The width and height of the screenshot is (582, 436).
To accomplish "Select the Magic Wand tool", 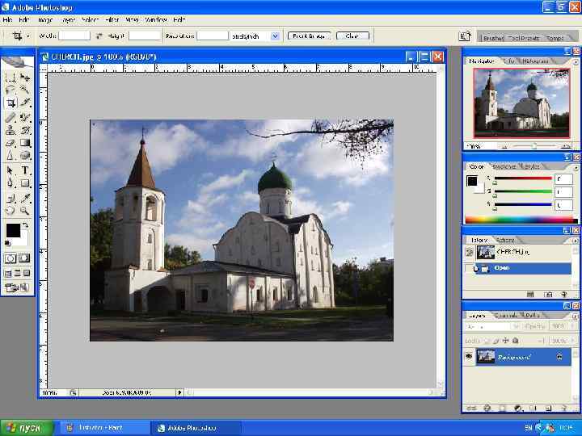I will [25, 90].
